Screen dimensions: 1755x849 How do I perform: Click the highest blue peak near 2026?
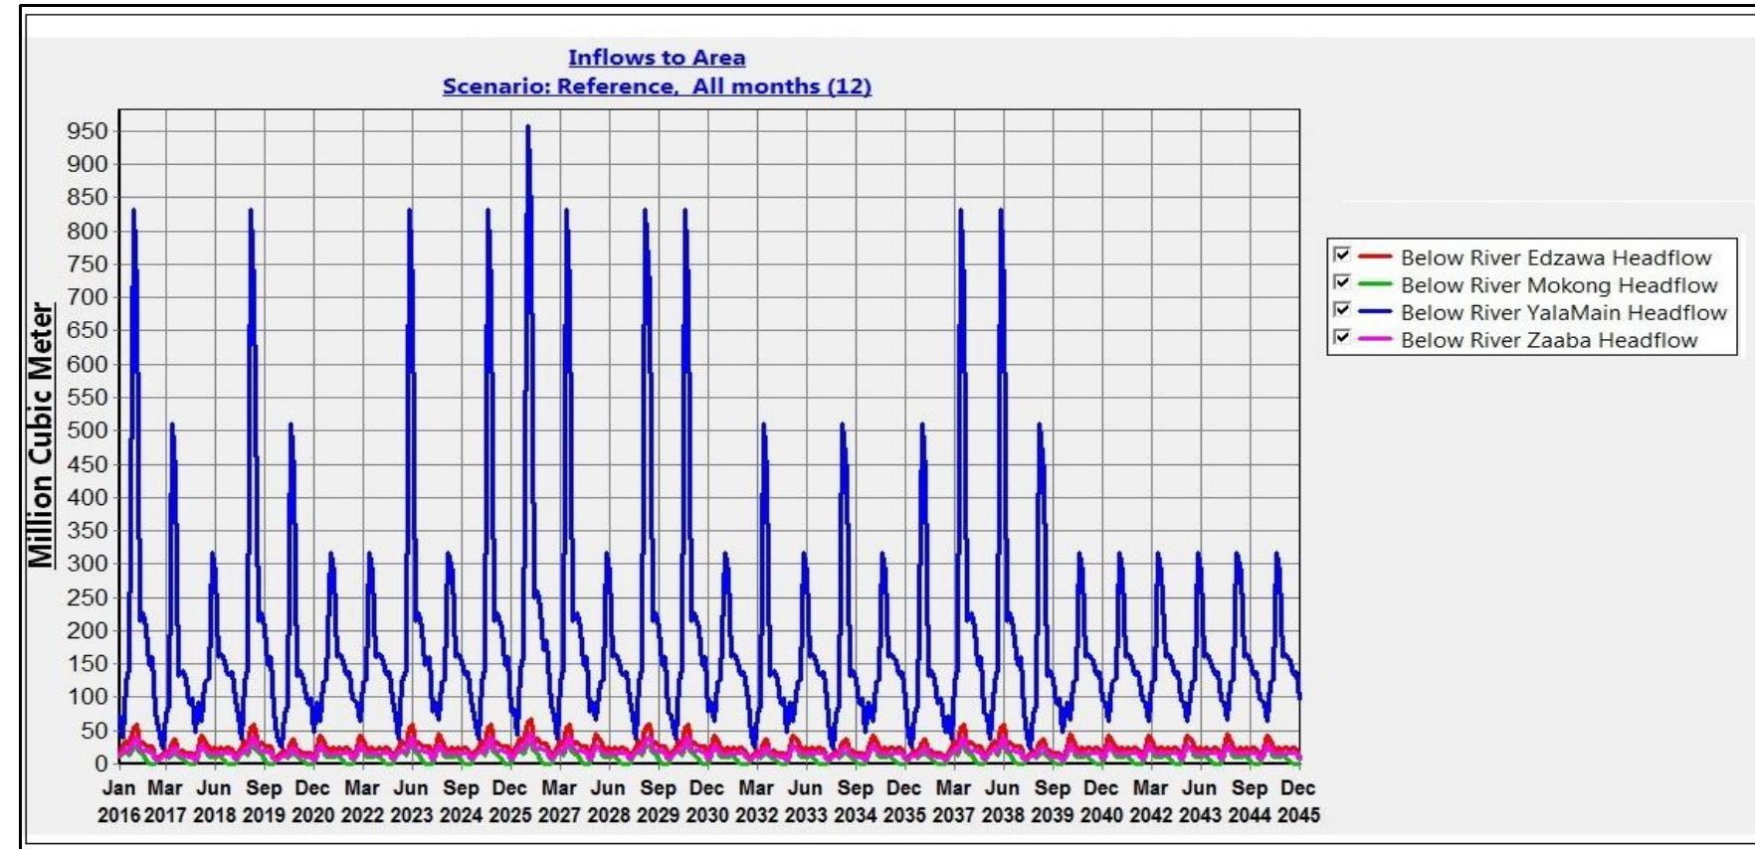tap(528, 127)
